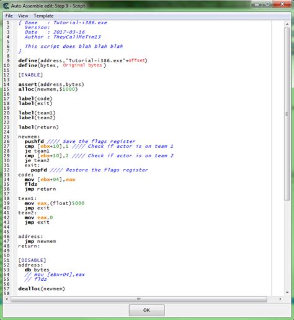Click the pushfd instruction line
The width and height of the screenshot is (294, 320).
point(80,142)
